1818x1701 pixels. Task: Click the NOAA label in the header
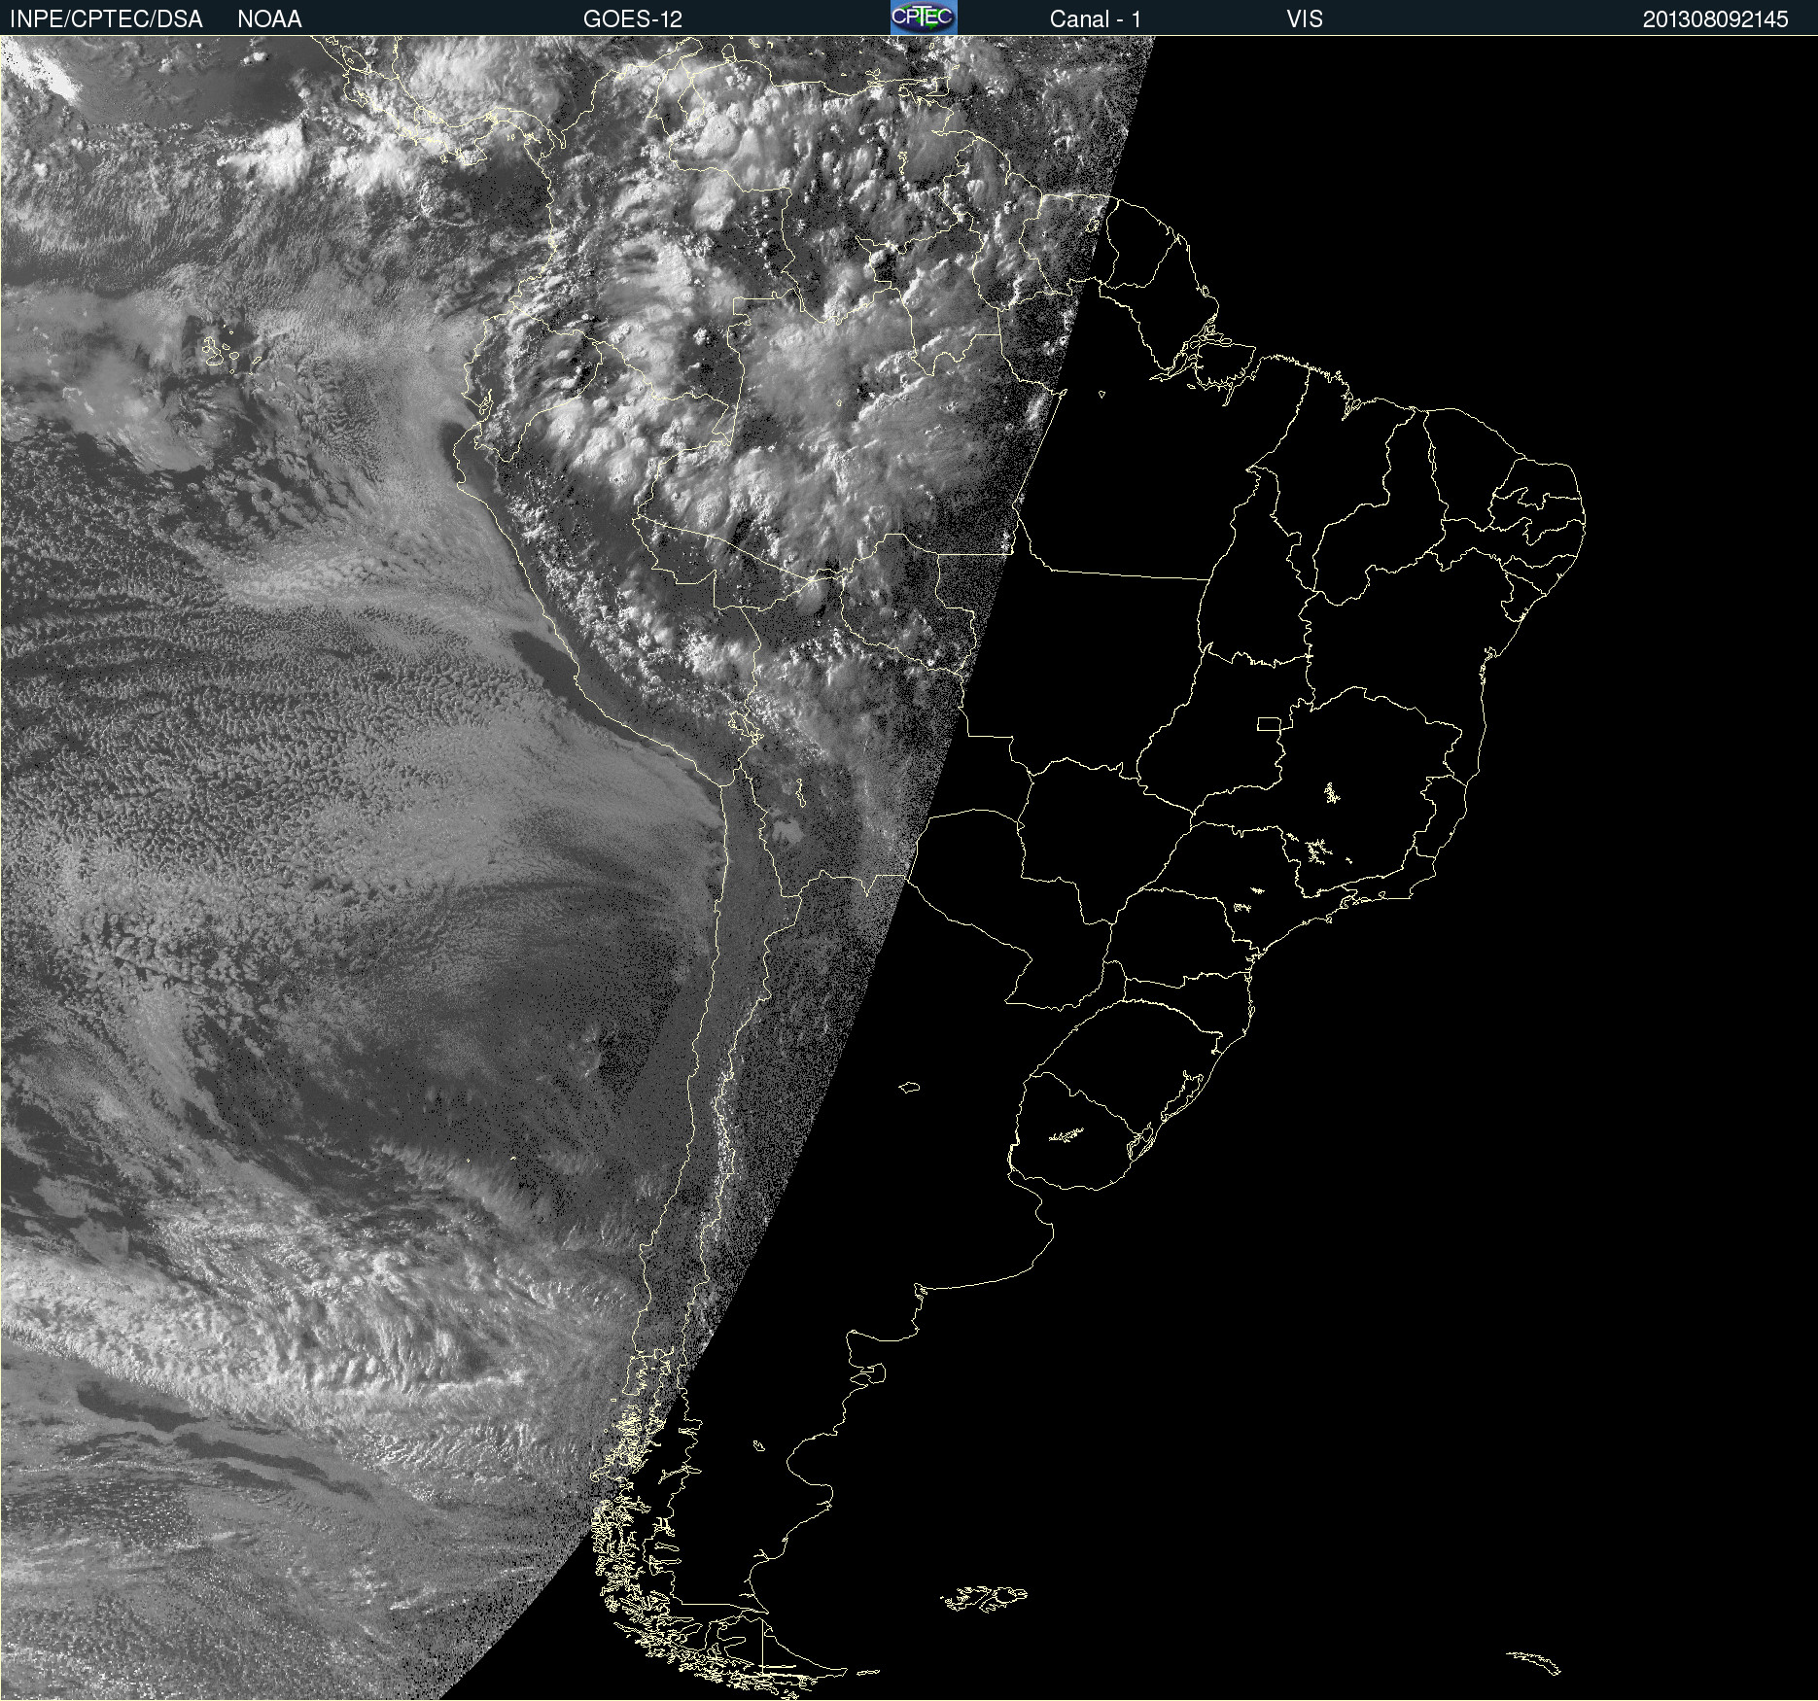[x=269, y=19]
